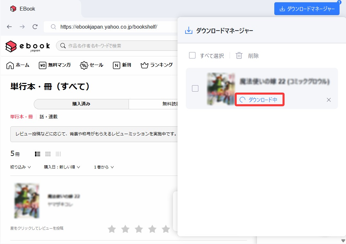Open the 1巻から order dropdown
The height and width of the screenshot is (244, 346).
click(104, 167)
